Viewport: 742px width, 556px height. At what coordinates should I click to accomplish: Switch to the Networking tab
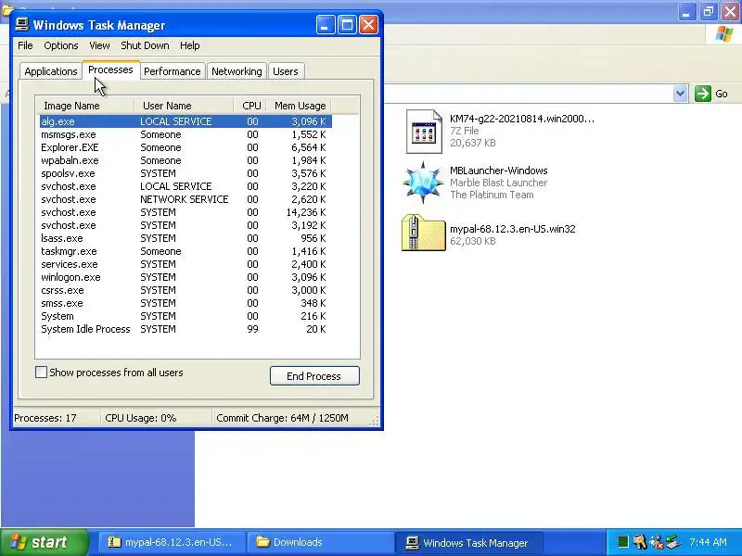tap(237, 71)
